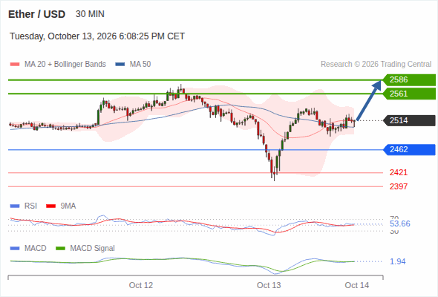Click the black 2514 current price tag

[409, 121]
